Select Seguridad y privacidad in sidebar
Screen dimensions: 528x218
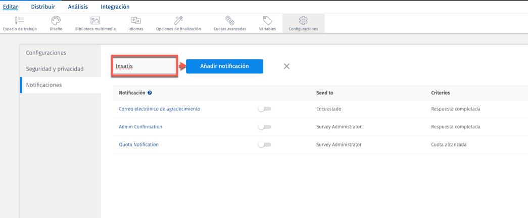tap(55, 69)
